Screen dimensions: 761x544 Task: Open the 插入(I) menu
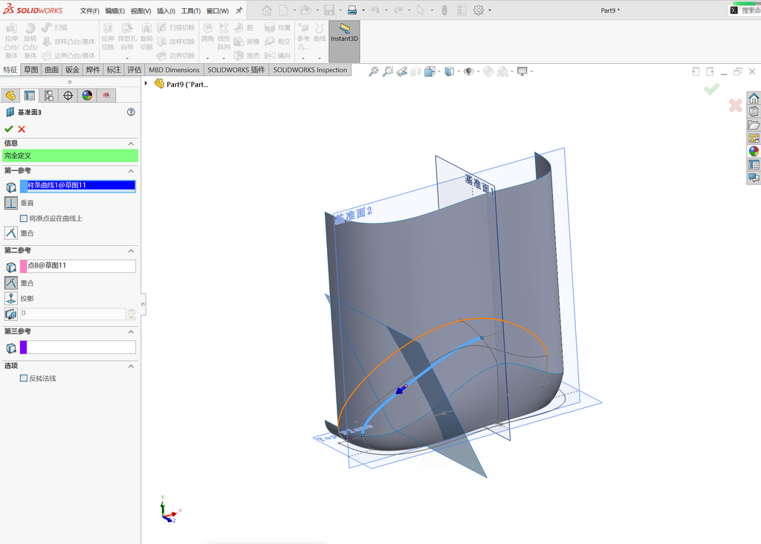pos(166,10)
